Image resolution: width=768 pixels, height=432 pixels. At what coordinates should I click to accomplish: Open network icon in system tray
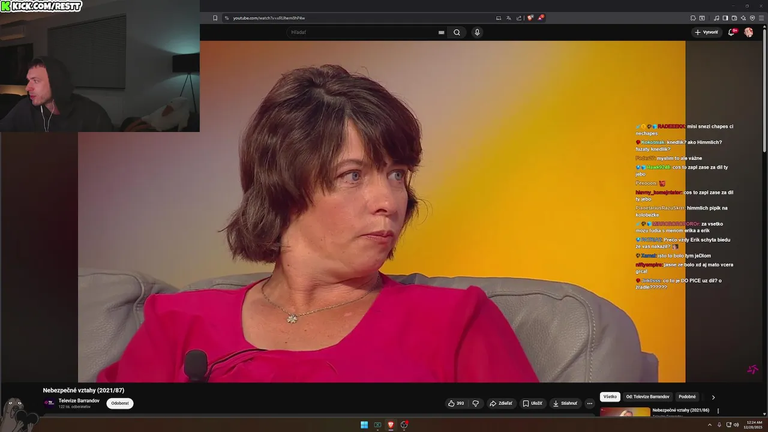pyautogui.click(x=729, y=425)
